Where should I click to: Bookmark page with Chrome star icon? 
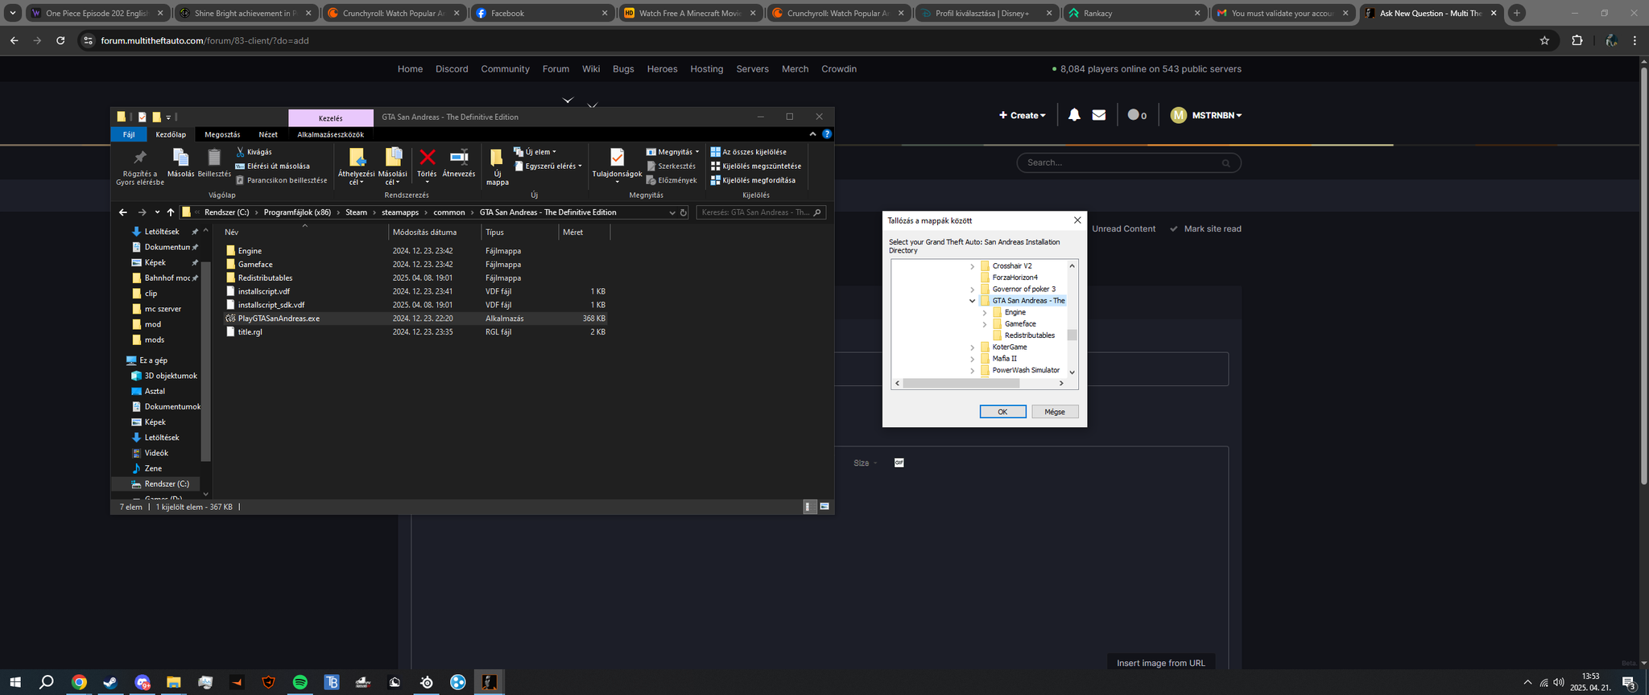pyautogui.click(x=1544, y=40)
